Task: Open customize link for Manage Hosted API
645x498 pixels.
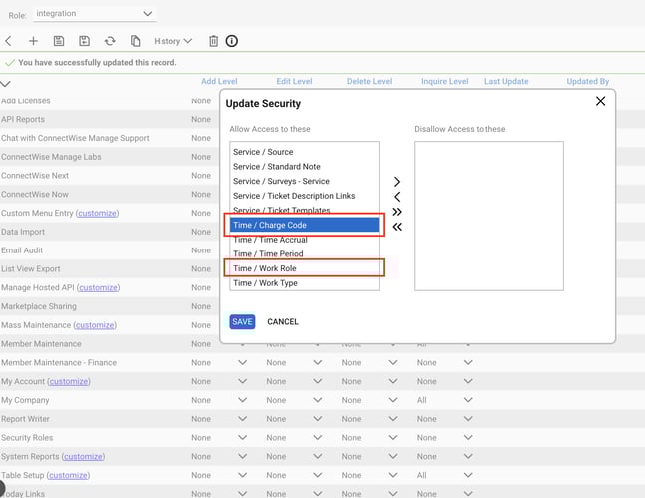Action: [x=98, y=288]
